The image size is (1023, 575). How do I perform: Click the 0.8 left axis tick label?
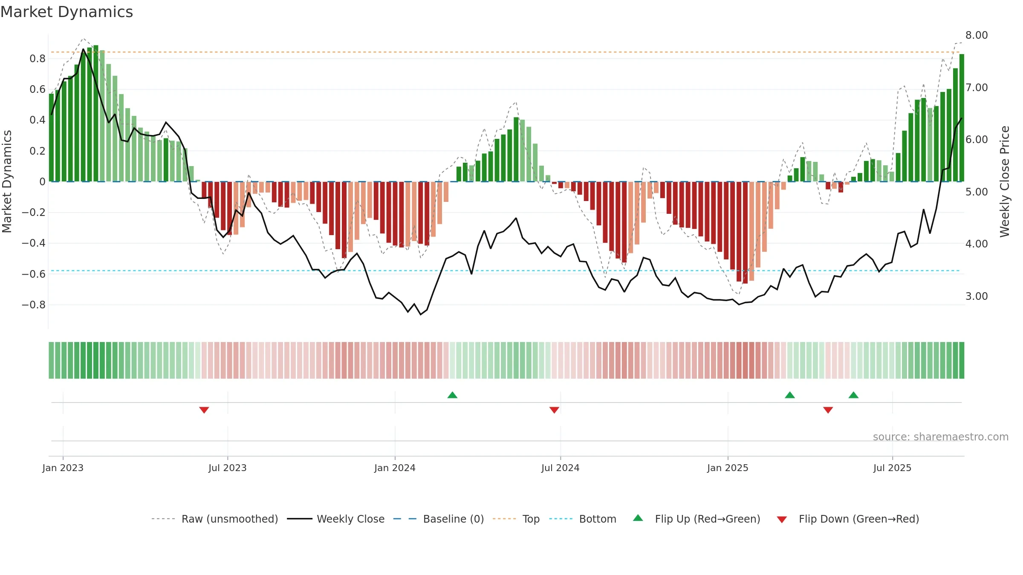(38, 58)
